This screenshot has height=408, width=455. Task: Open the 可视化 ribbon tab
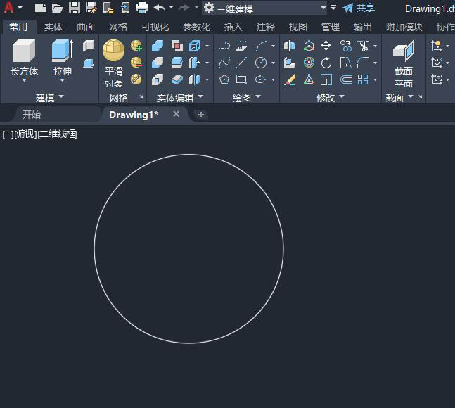coord(155,27)
